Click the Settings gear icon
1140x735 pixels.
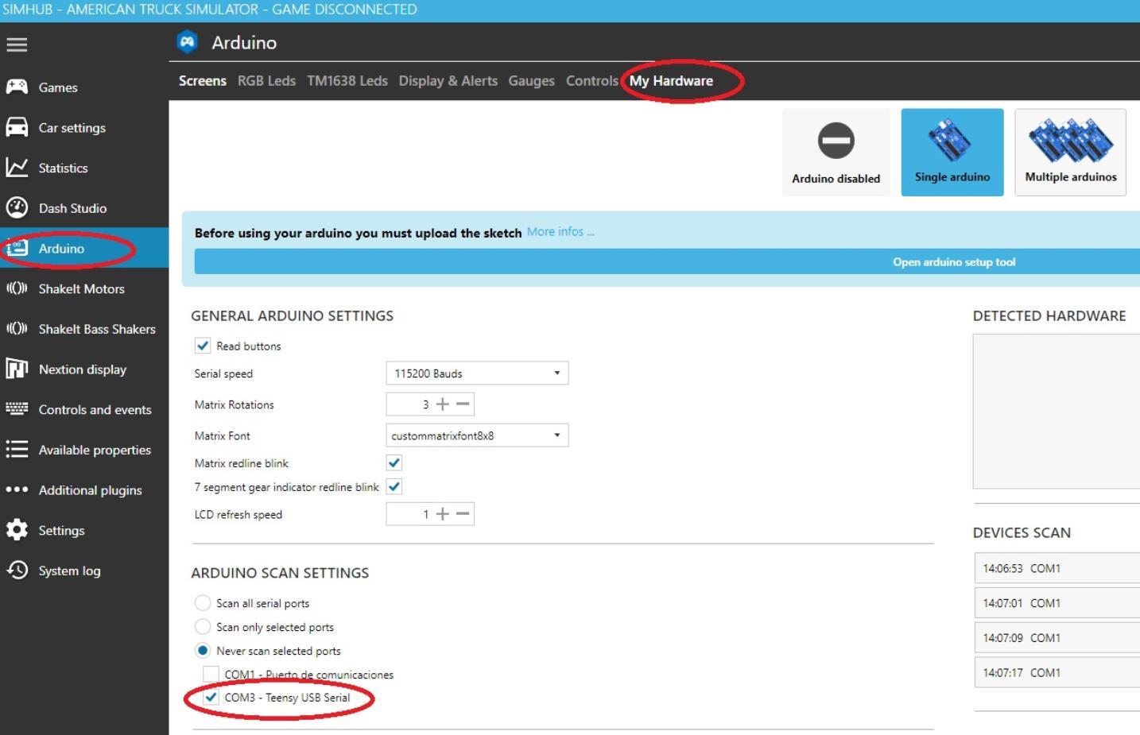click(17, 530)
